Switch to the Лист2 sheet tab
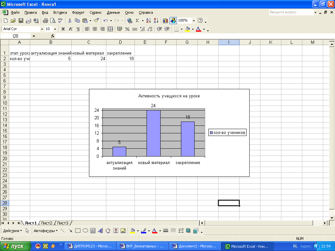 (46, 223)
